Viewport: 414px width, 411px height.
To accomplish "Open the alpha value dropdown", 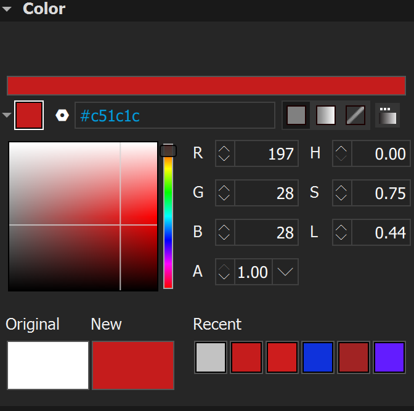I will coord(285,272).
